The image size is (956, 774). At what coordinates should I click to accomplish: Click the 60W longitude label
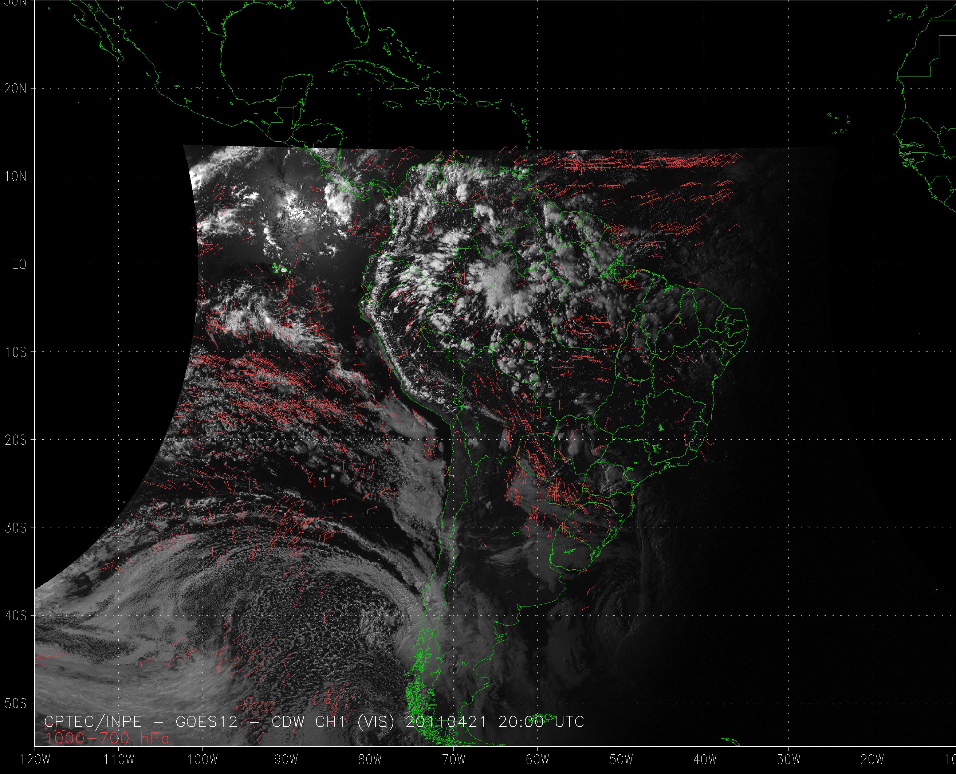click(x=538, y=760)
